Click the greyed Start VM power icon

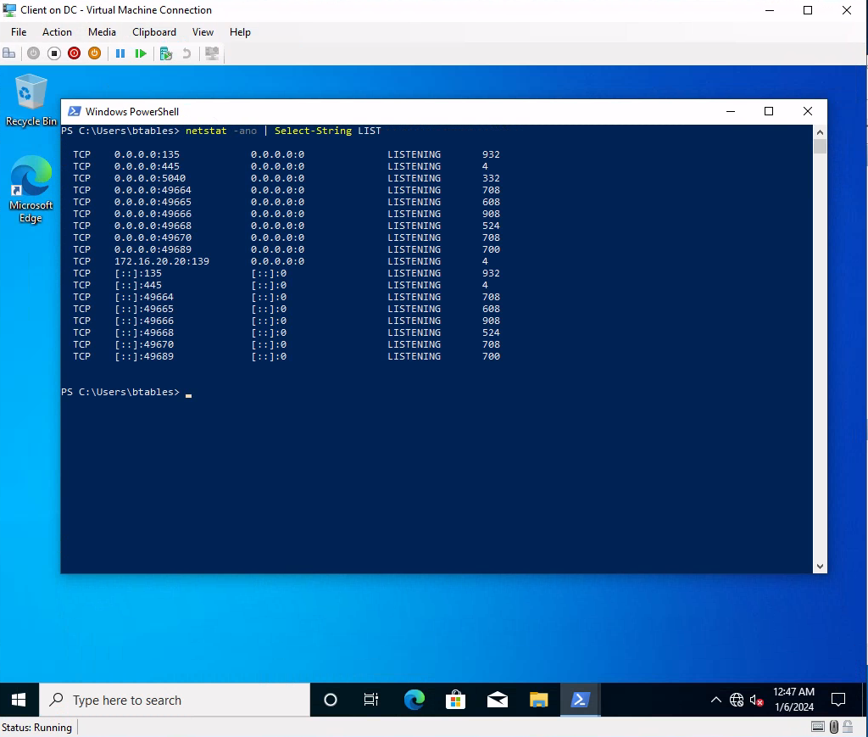(33, 53)
